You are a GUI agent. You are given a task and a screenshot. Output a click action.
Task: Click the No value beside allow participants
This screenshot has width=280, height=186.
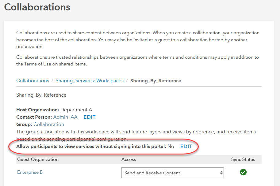[x=171, y=146]
